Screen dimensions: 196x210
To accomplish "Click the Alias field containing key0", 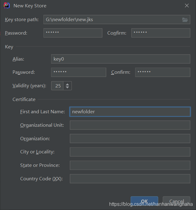I will (x=120, y=59).
